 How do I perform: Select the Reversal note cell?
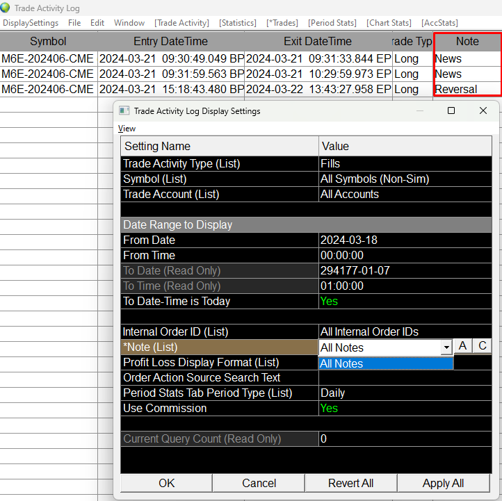pos(467,89)
